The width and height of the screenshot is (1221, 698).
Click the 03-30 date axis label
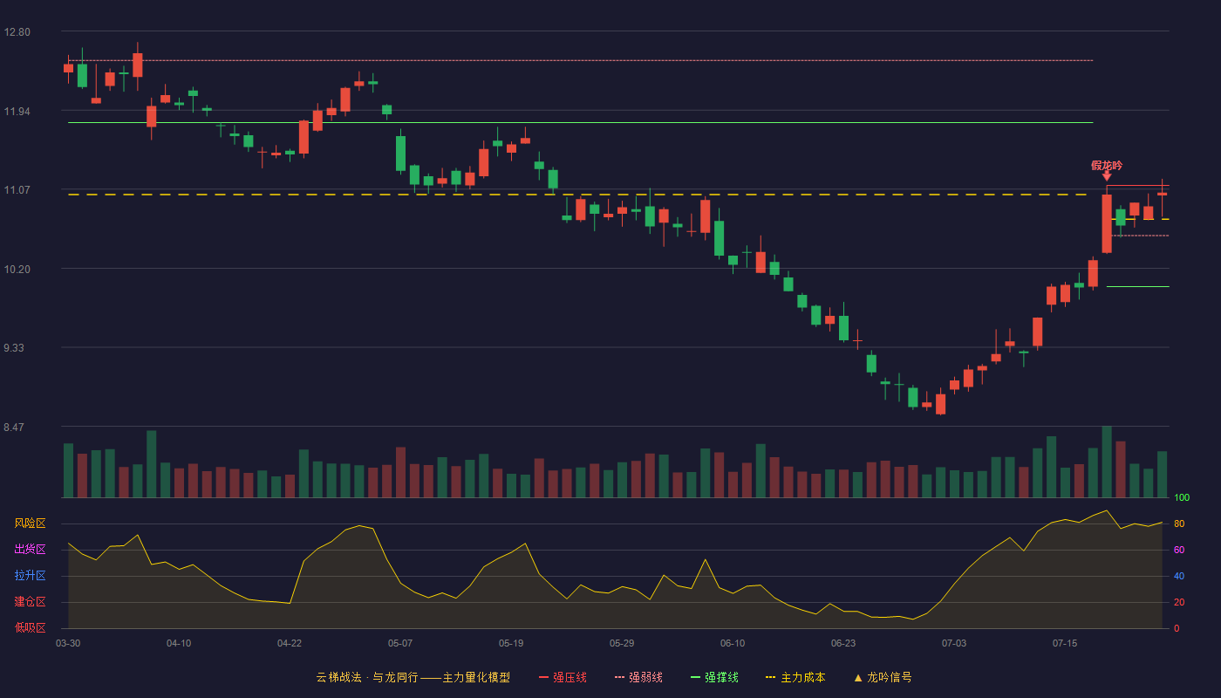(x=68, y=643)
